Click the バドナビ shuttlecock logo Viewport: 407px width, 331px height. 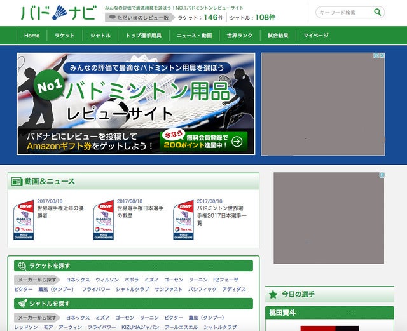coord(59,13)
